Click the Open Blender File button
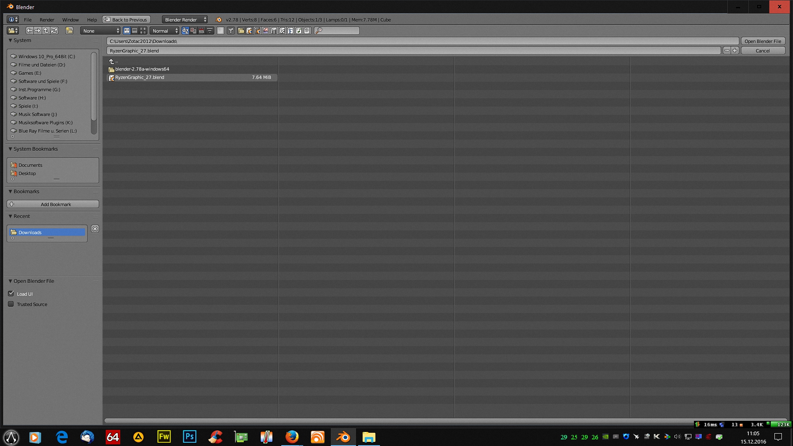793x446 pixels. click(x=762, y=41)
